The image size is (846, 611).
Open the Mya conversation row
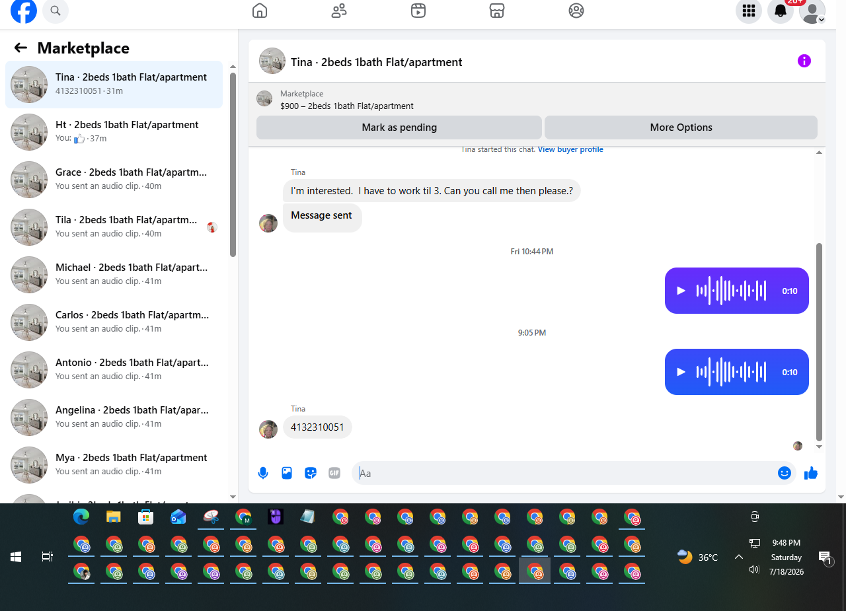click(114, 465)
